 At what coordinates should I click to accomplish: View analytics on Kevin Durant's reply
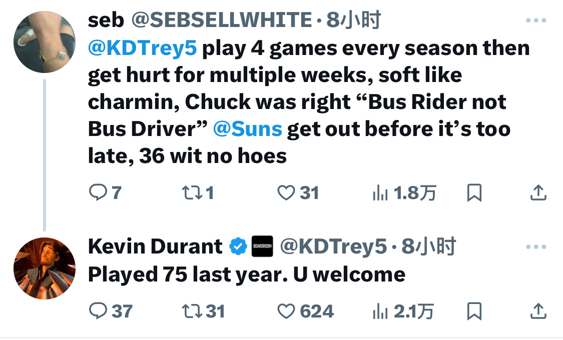pos(380,311)
